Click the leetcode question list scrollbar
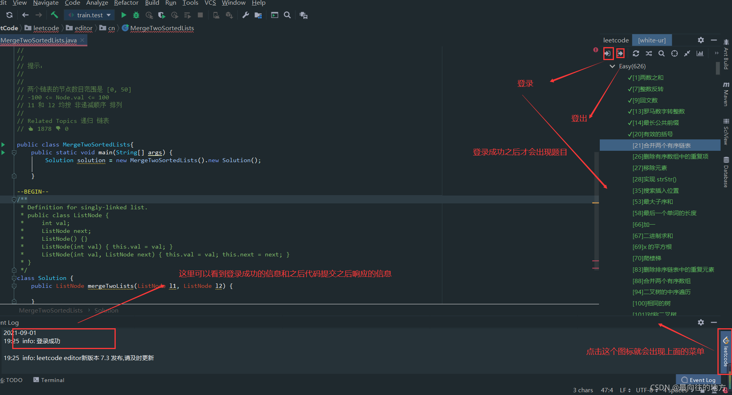Viewport: 732px width, 395px height. point(718,68)
